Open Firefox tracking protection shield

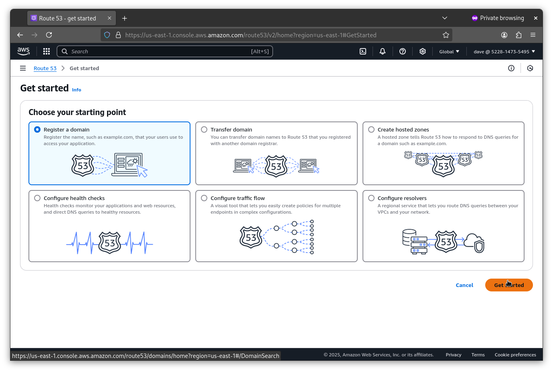tap(107, 35)
